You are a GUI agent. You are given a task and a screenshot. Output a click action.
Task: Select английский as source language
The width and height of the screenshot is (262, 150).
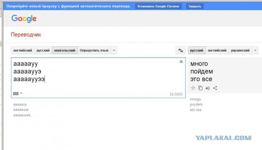point(23,50)
